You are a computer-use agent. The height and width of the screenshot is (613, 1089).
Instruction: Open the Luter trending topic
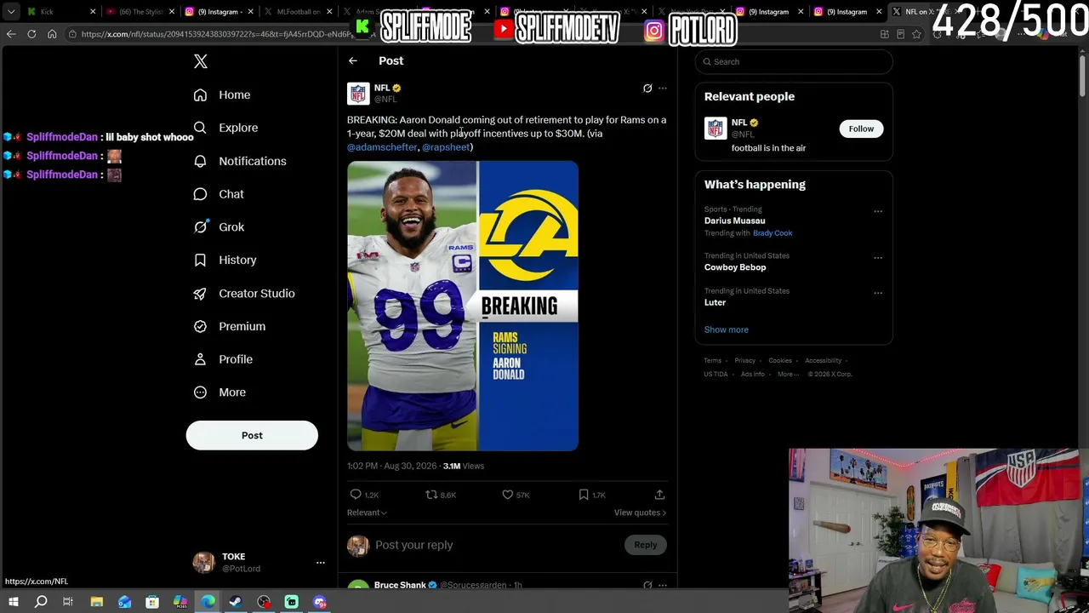pos(715,302)
